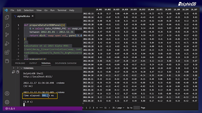The width and height of the screenshot is (202, 113).
Task: Go to previous page arrow in table pager
Action: 83,108
